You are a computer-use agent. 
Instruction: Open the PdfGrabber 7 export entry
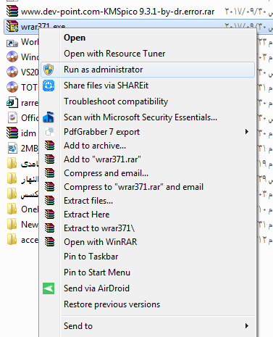coord(148,132)
